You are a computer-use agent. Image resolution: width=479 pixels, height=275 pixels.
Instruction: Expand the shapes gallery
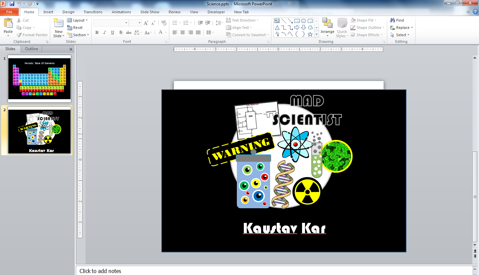pyautogui.click(x=317, y=35)
